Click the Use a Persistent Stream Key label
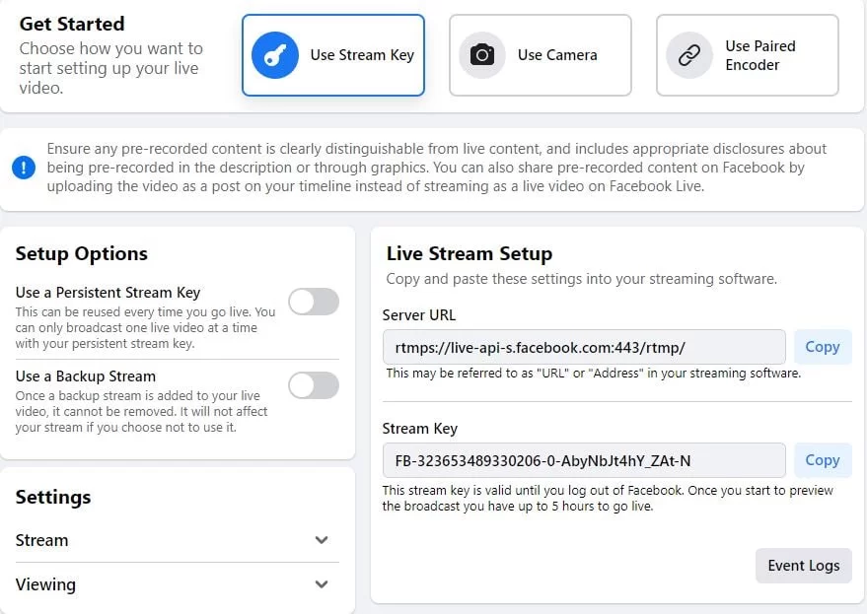Screen dimensions: 867x614 (x=108, y=293)
